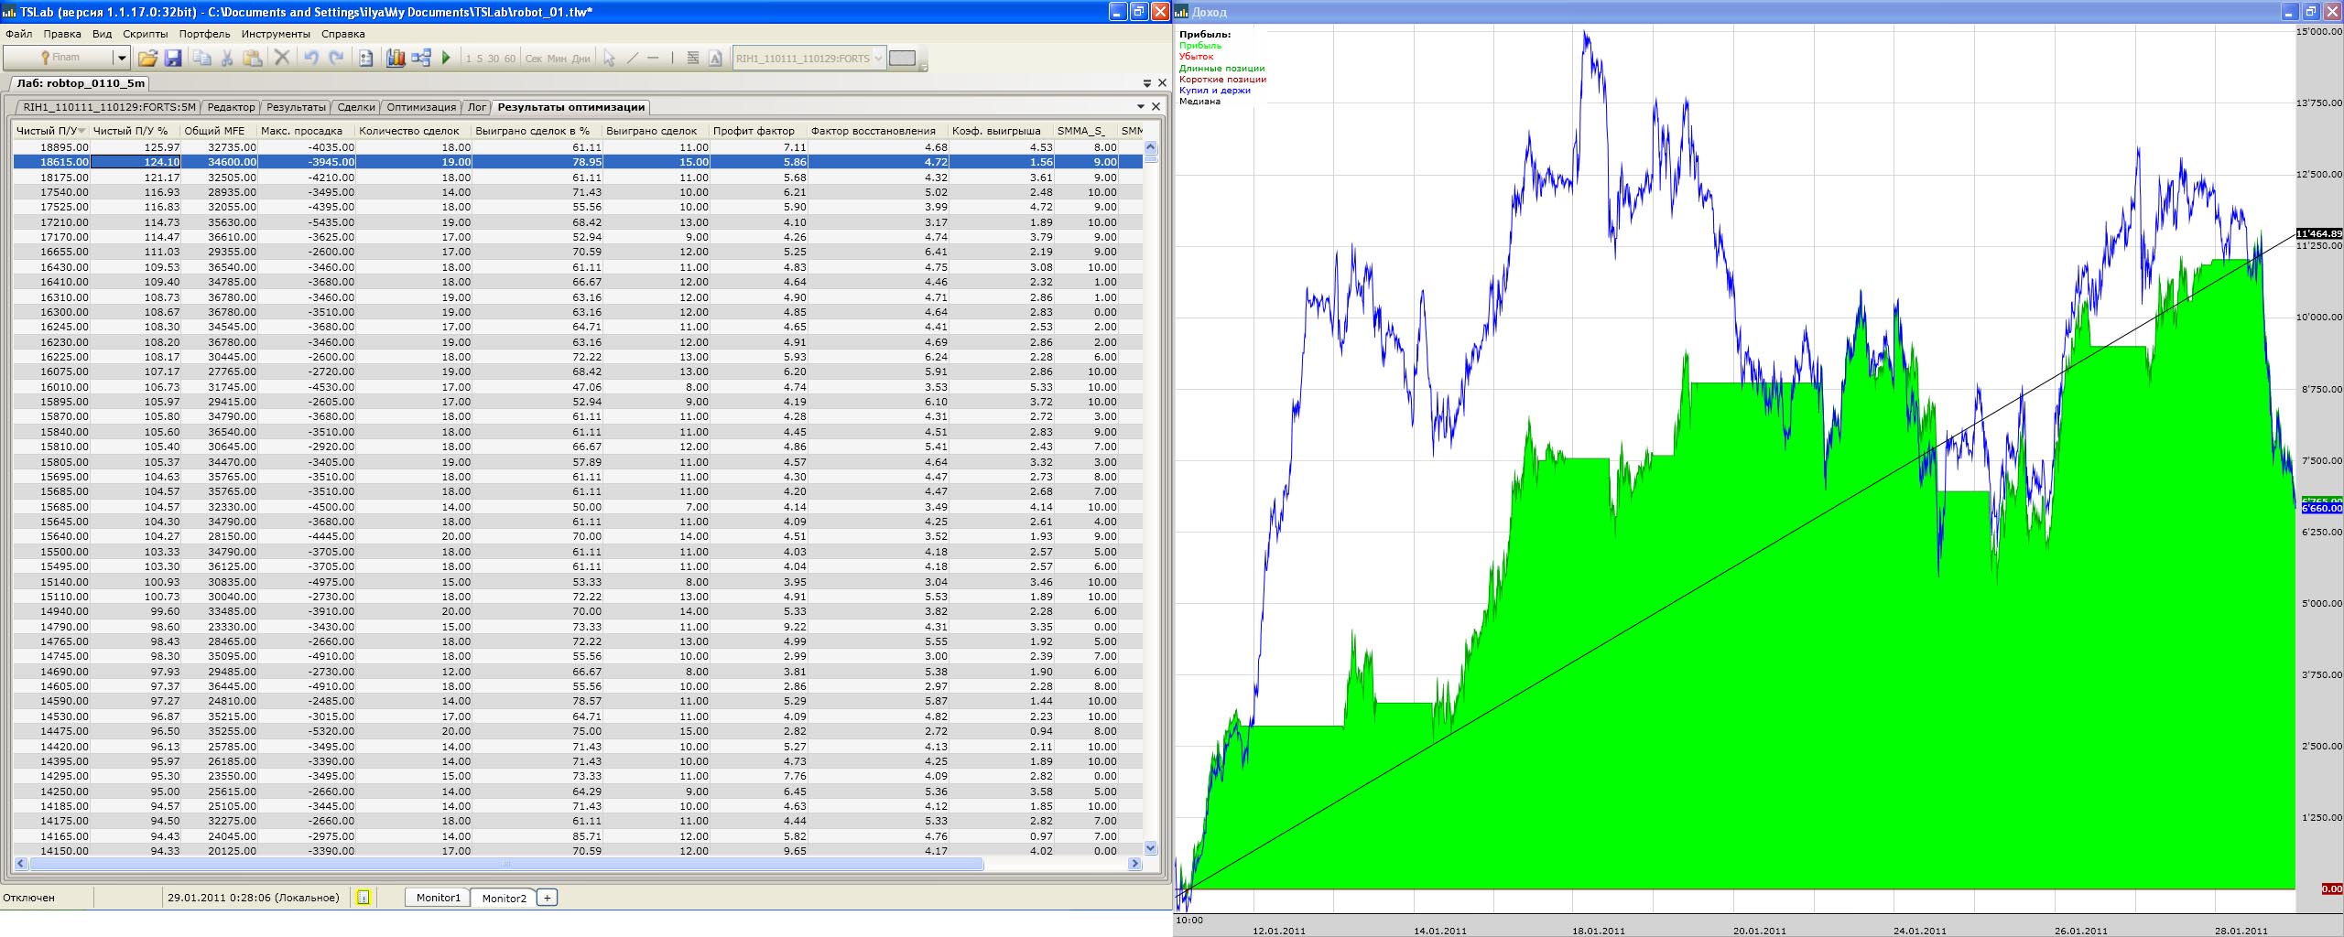Click the red X Delete icon in toolbar
This screenshot has width=2344, height=937.
click(x=282, y=59)
